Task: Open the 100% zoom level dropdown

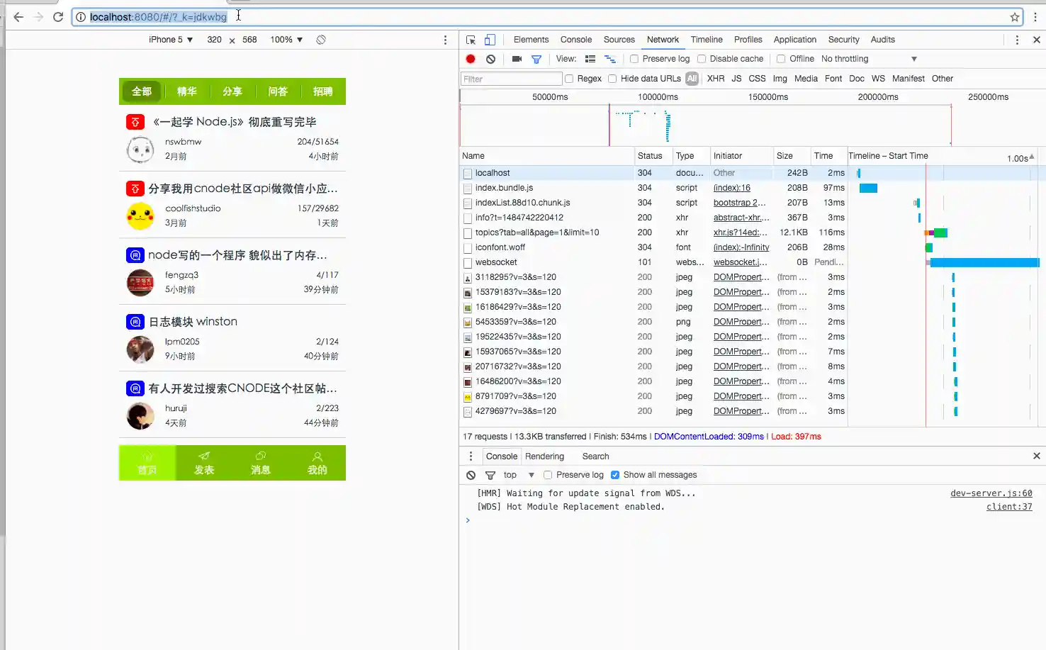Action: coord(286,40)
